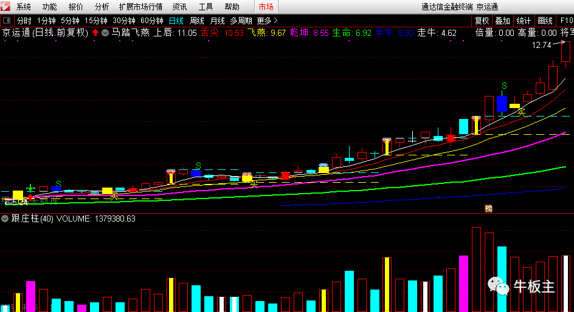Open the 工具 menu
The width and height of the screenshot is (574, 312).
206,7
